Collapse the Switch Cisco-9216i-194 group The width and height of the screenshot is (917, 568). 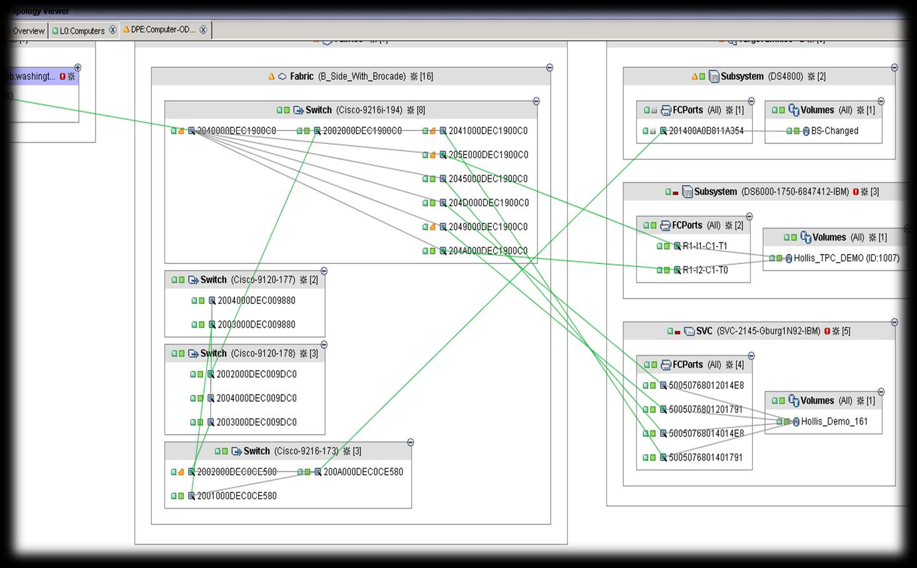coord(536,101)
